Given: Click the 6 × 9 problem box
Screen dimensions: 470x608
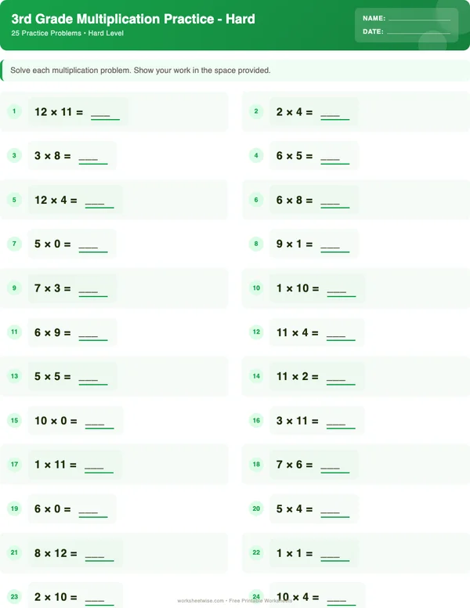Looking at the screenshot, I should click(71, 332).
